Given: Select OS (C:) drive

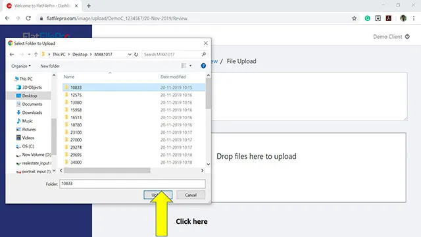Looking at the screenshot, I should [x=25, y=146].
